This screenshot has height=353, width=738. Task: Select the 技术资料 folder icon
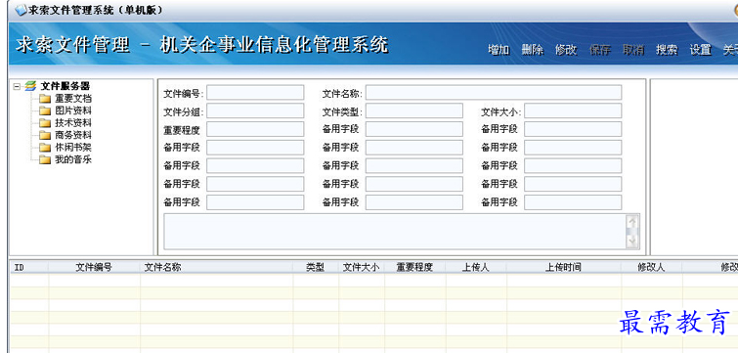coord(45,123)
